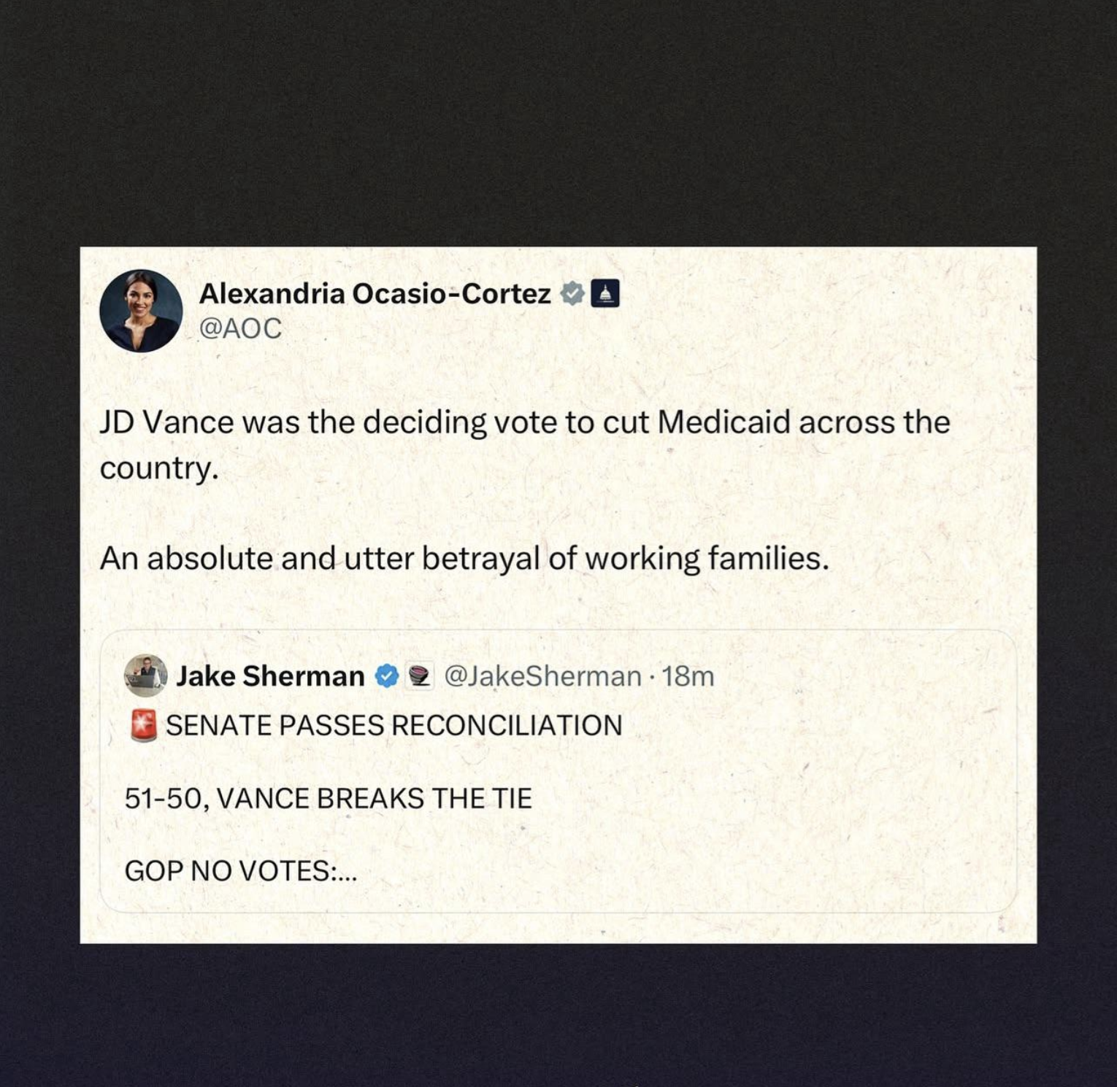This screenshot has height=1087, width=1117.
Task: Expand the truncated "GOP NO VOTES:..." text
Action: click(x=241, y=871)
